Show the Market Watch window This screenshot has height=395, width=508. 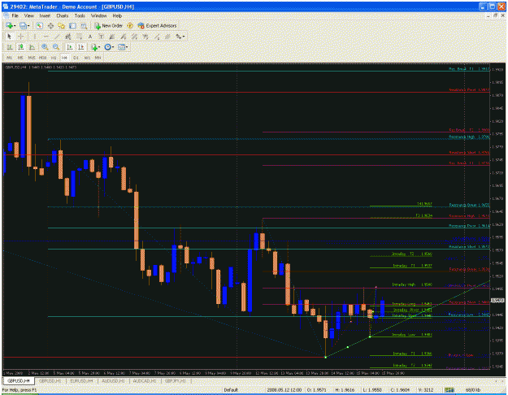coord(39,25)
